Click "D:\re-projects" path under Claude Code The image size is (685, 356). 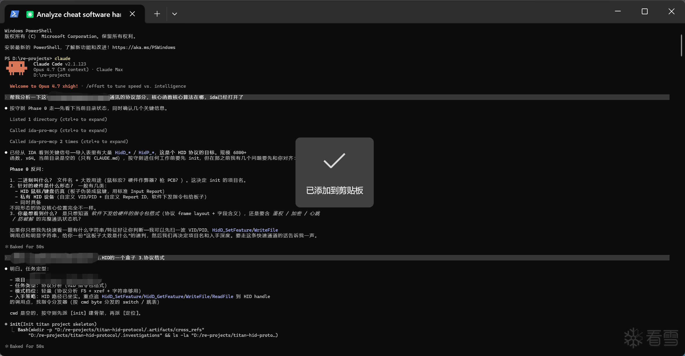(52, 75)
